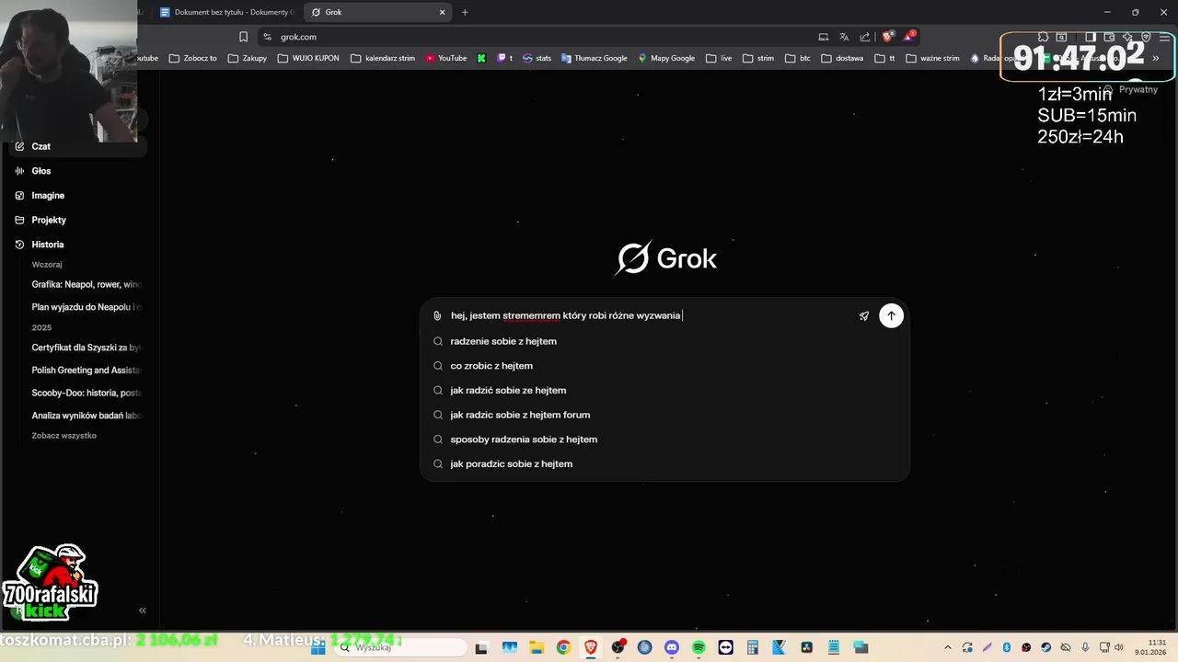Image resolution: width=1178 pixels, height=662 pixels.
Task: Collapse the sidebar with double chevron
Action: [x=143, y=611]
